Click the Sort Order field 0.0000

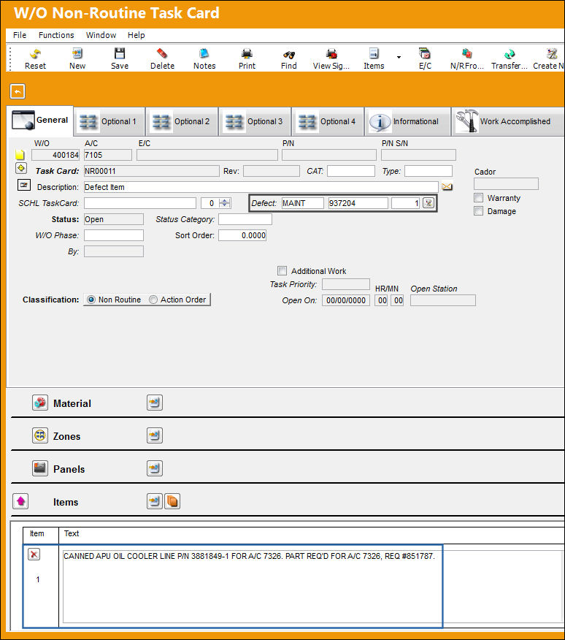click(x=242, y=235)
